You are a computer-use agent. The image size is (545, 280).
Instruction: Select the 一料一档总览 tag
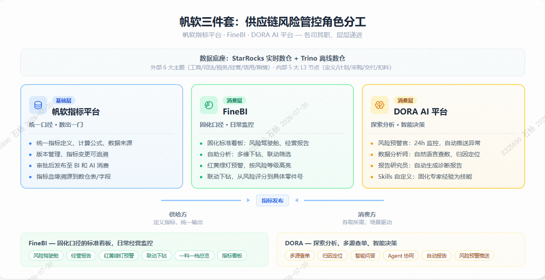pyautogui.click(x=194, y=256)
